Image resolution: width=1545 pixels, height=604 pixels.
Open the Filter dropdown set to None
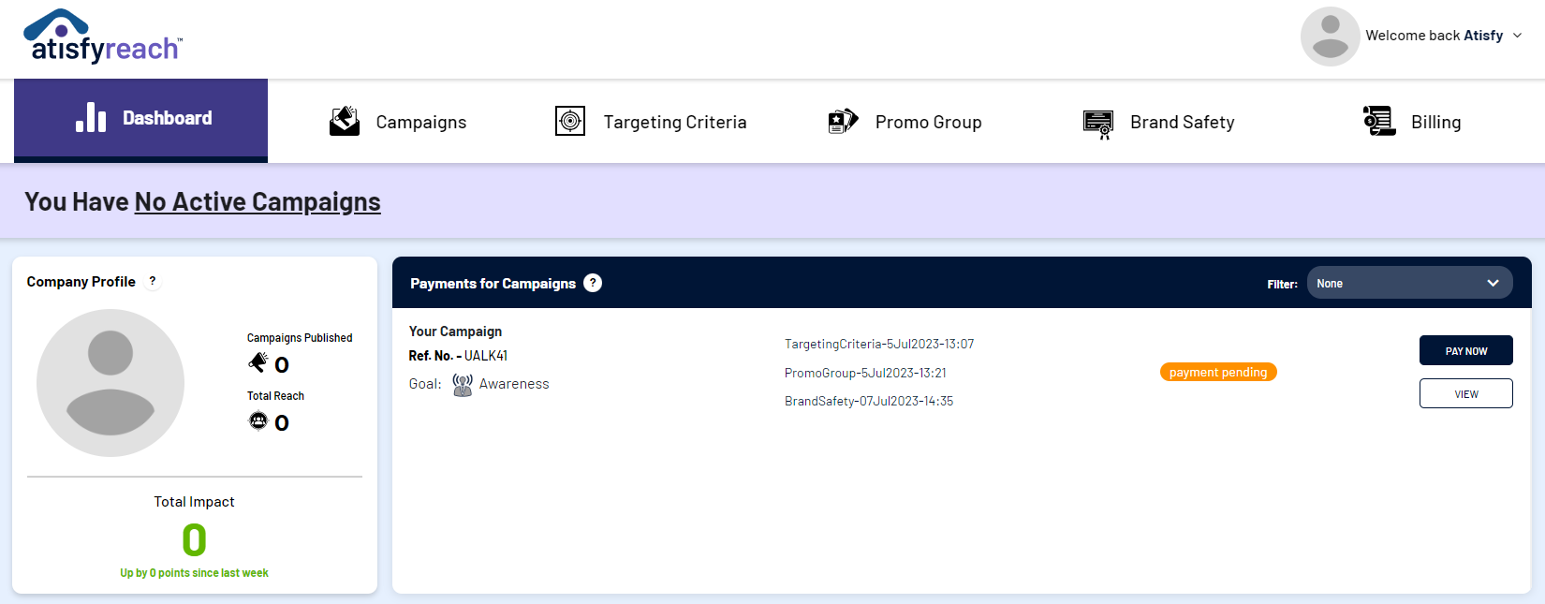1409,283
